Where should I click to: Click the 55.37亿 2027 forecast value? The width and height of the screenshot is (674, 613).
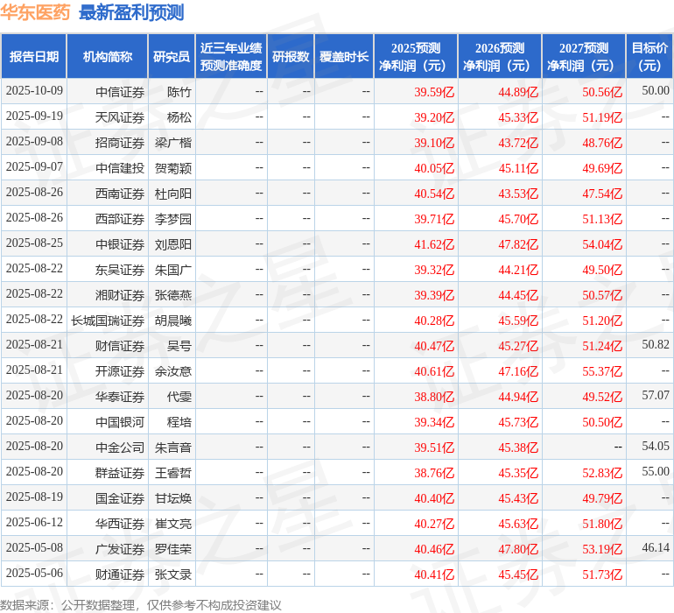(602, 371)
